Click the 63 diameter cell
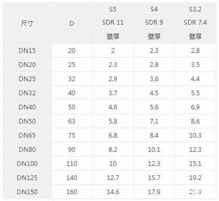Screen dimensions: 219x201 pyautogui.click(x=71, y=121)
